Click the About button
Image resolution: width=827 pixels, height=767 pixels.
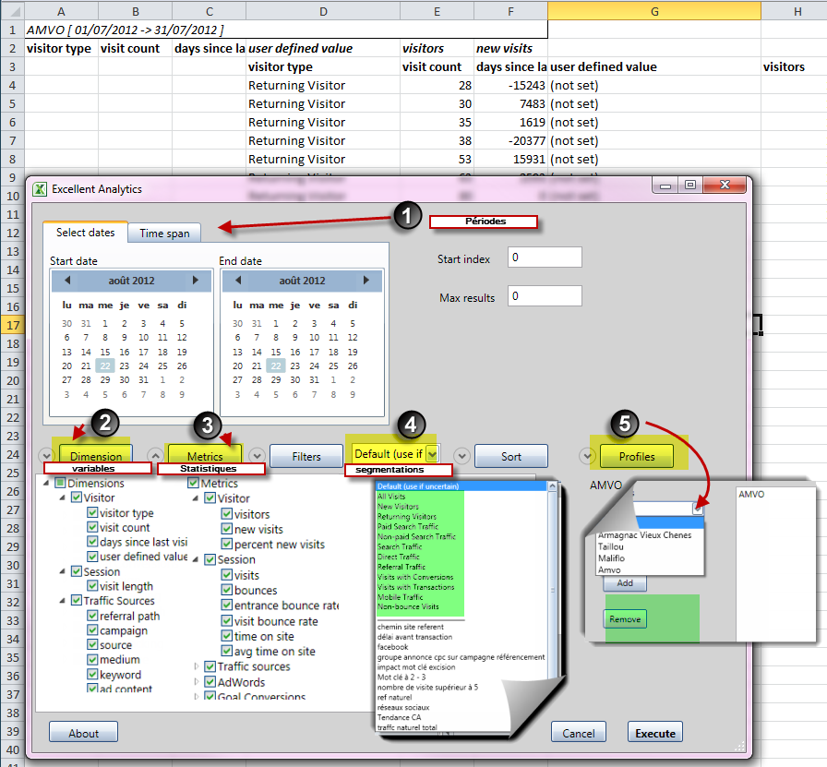83,732
